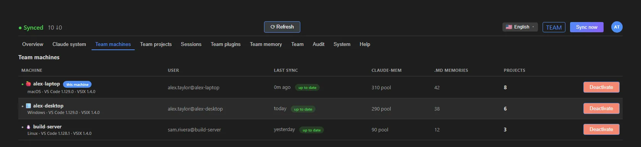Click the 'up to date' badge for alex-desktop
This screenshot has height=147, width=641.
click(303, 109)
